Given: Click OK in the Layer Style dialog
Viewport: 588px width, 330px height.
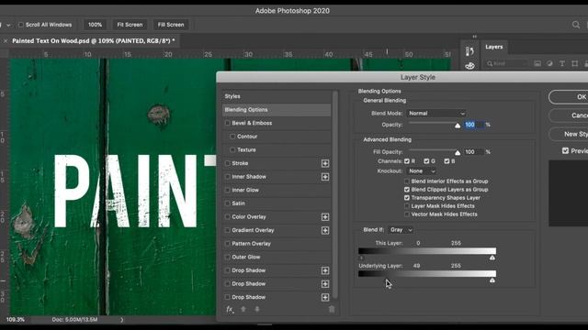Looking at the screenshot, I should click(x=568, y=97).
